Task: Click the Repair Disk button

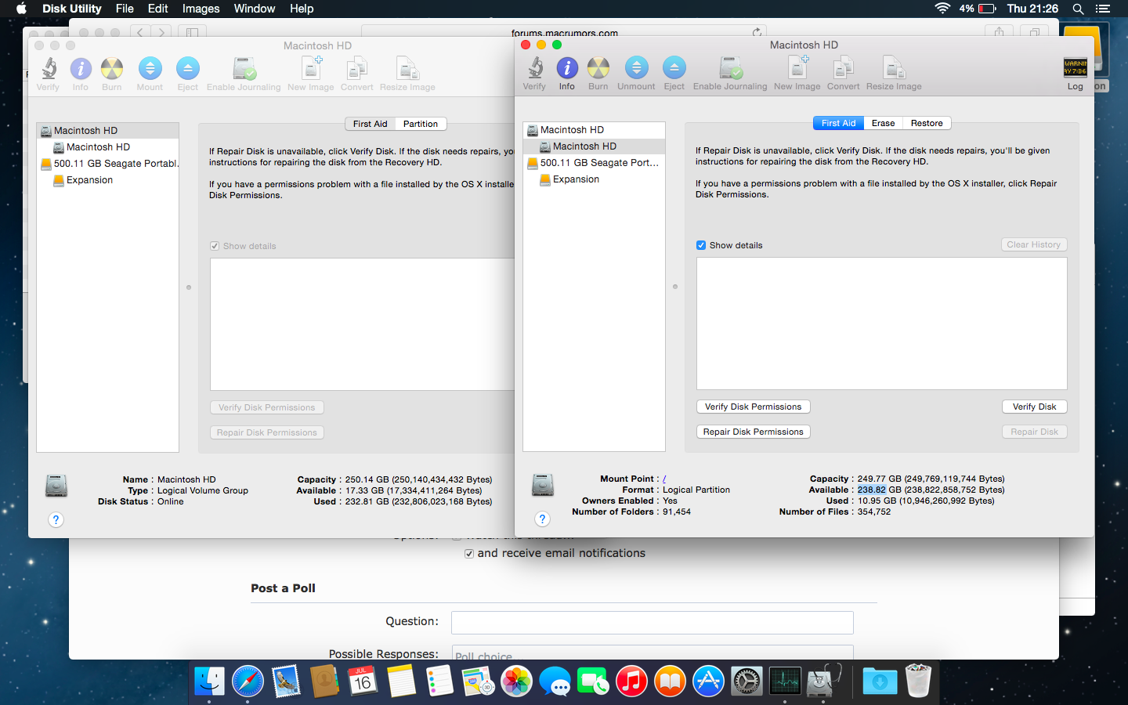Action: click(x=1034, y=432)
